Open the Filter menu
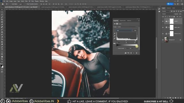This screenshot has width=184, height=103. pos(26,1)
